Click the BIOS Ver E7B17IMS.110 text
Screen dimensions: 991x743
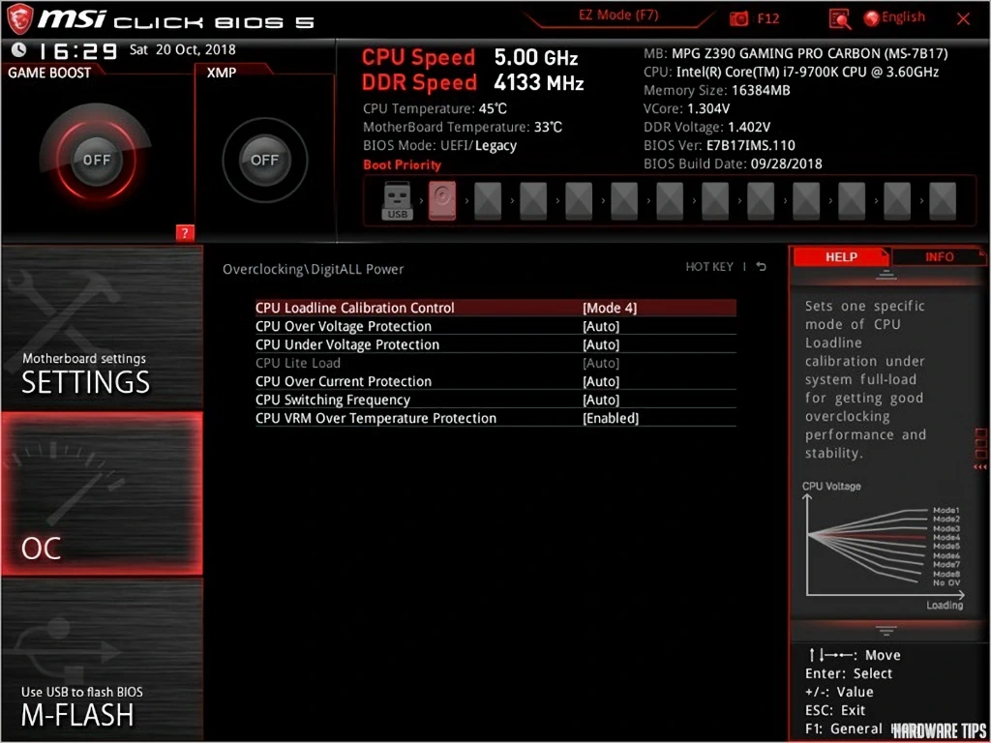[x=719, y=145]
